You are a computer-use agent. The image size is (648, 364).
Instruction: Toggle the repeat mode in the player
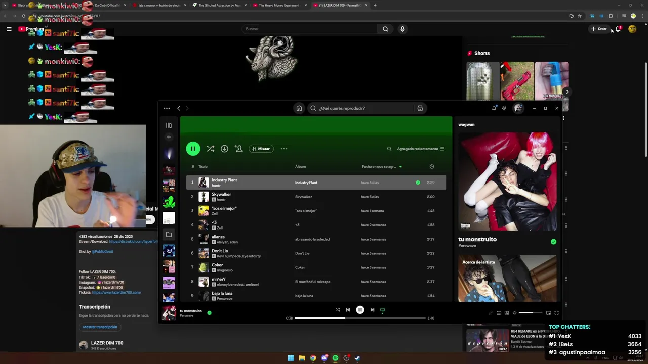(x=382, y=310)
